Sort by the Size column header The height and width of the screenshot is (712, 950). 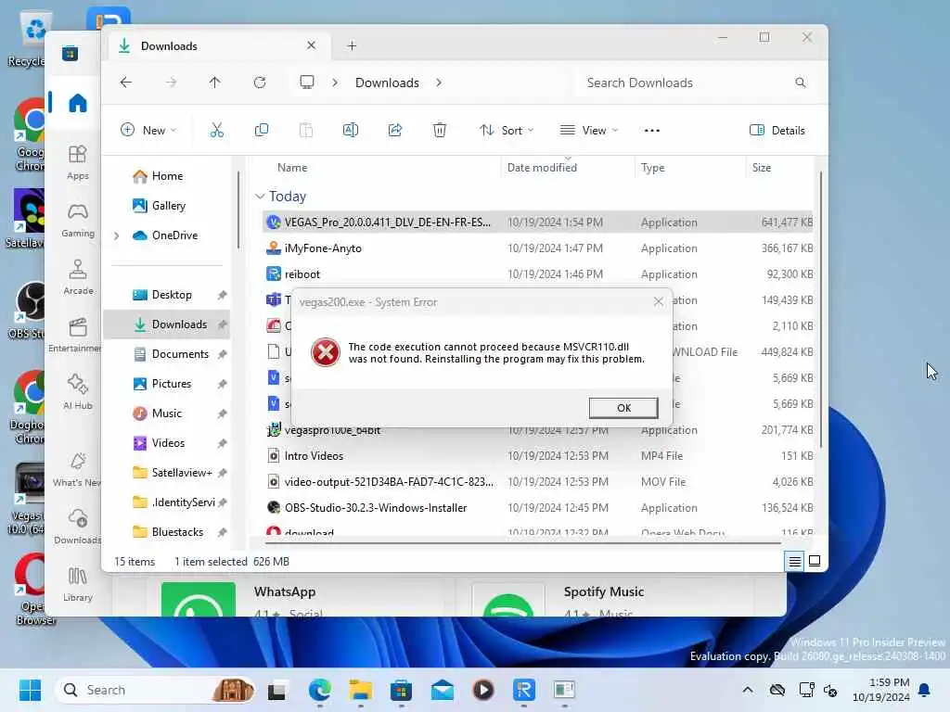click(x=762, y=168)
